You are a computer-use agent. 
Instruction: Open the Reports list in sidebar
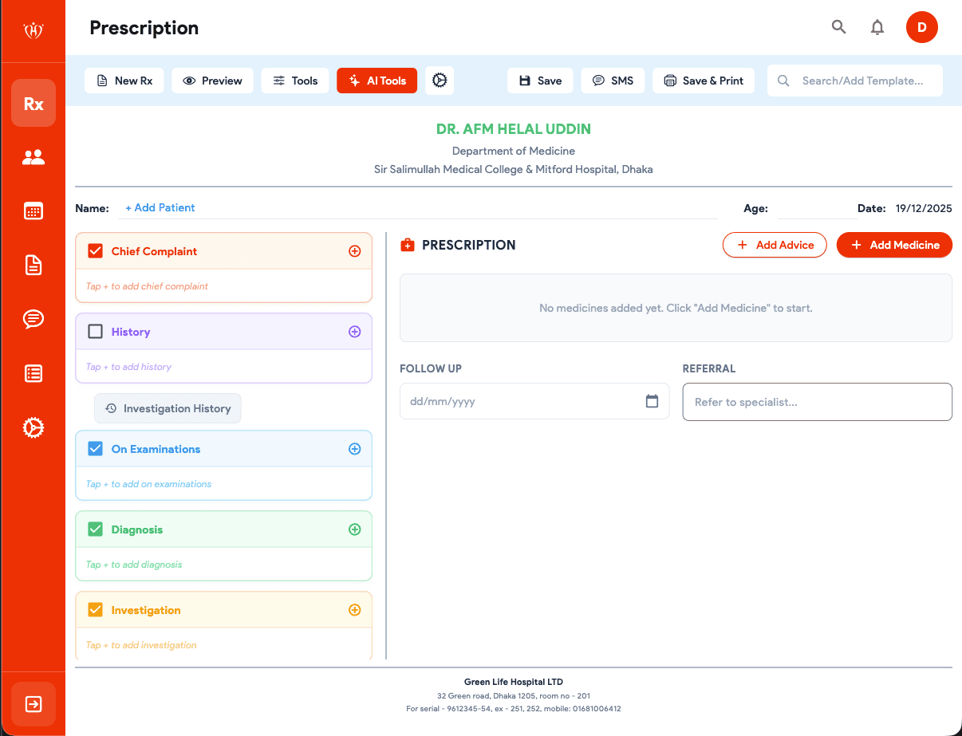pyautogui.click(x=33, y=372)
